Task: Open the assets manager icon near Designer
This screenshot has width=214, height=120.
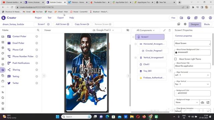Action: tap(179, 24)
